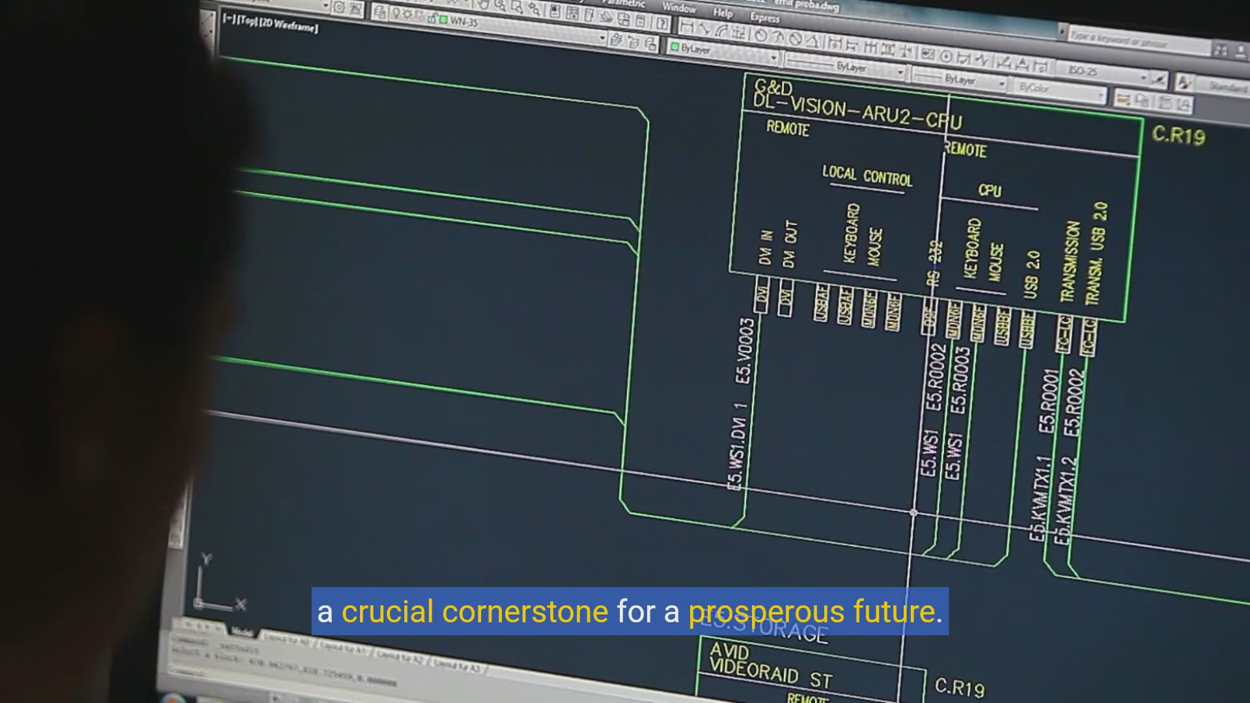Expand the ByColor plot style dropdown
1250x703 pixels.
tap(1100, 96)
